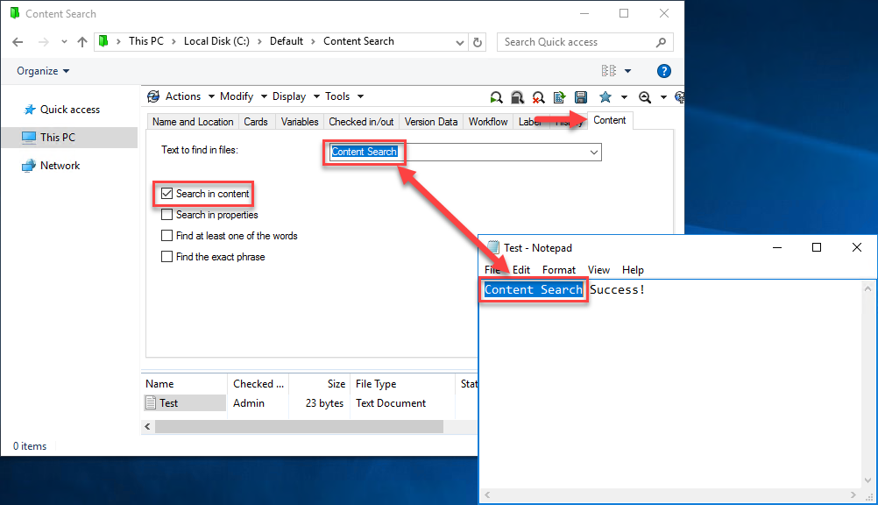
Task: Open the Notepad Format menu
Action: [559, 270]
